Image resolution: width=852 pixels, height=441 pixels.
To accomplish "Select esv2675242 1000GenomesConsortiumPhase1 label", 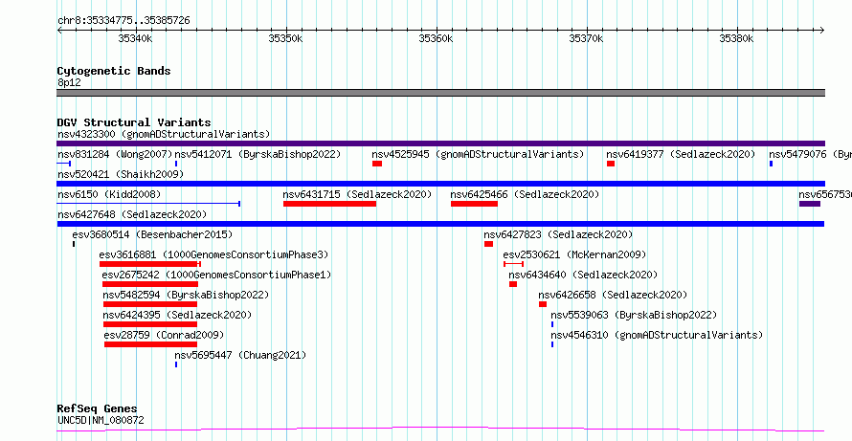I will (x=216, y=275).
